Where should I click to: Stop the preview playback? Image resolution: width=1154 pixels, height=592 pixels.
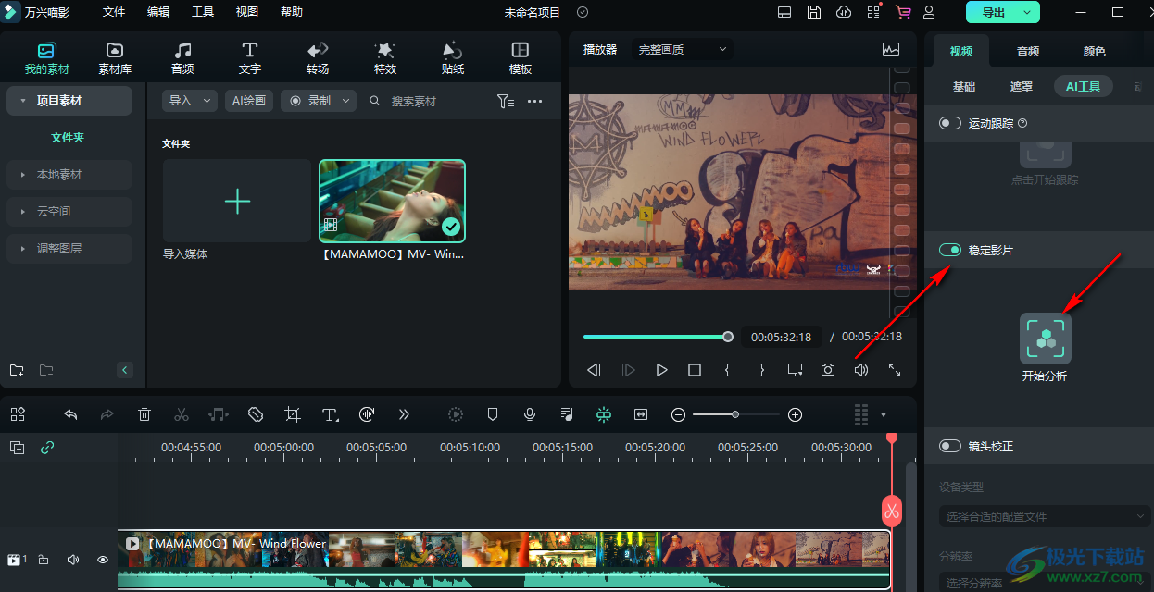[695, 370]
